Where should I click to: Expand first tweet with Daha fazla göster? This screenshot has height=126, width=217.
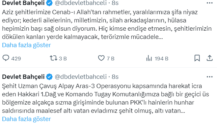[26, 45]
